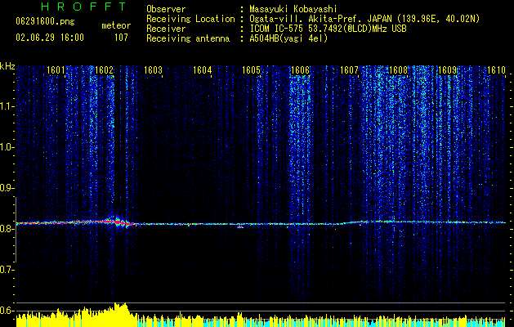Click the bright red meteor echo near 1602
Viewport: 514px width, 327px height.
pyautogui.click(x=118, y=222)
